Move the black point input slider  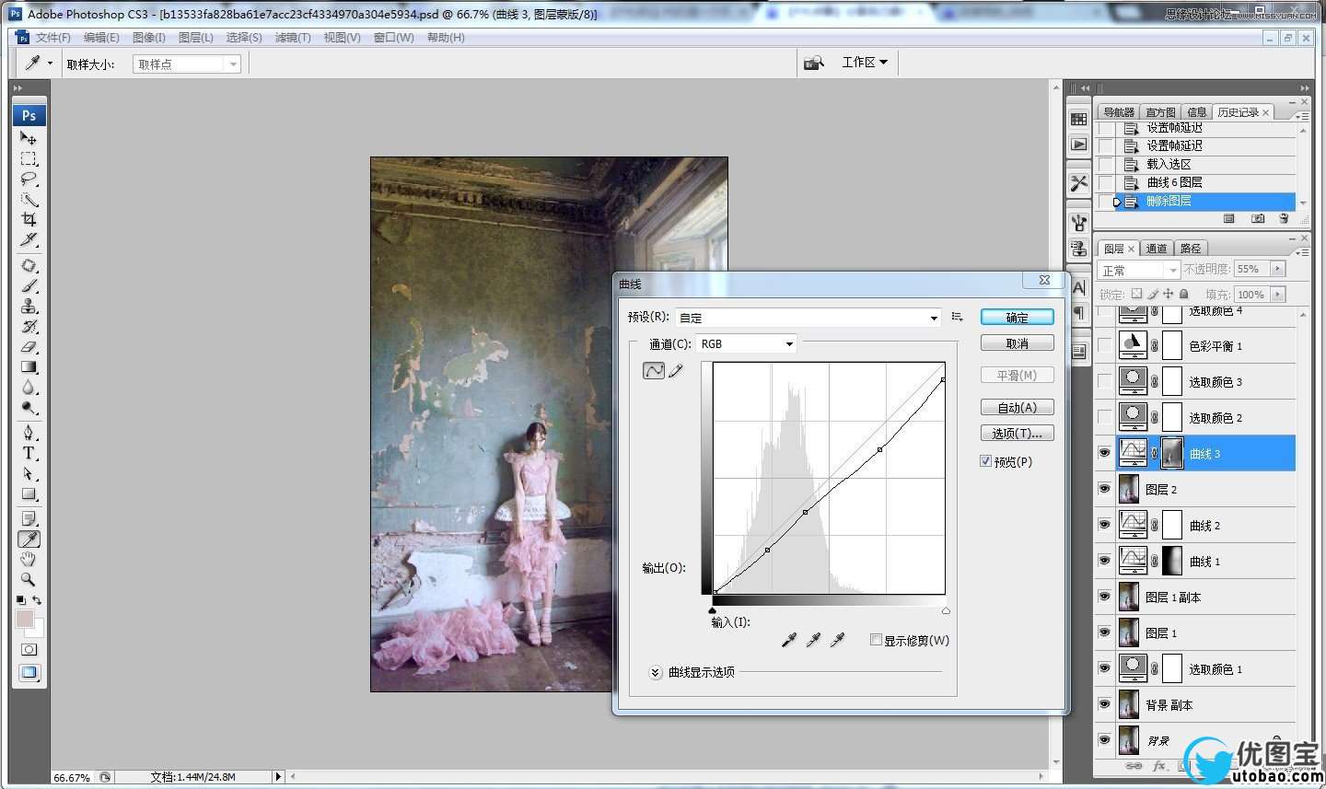(x=713, y=610)
